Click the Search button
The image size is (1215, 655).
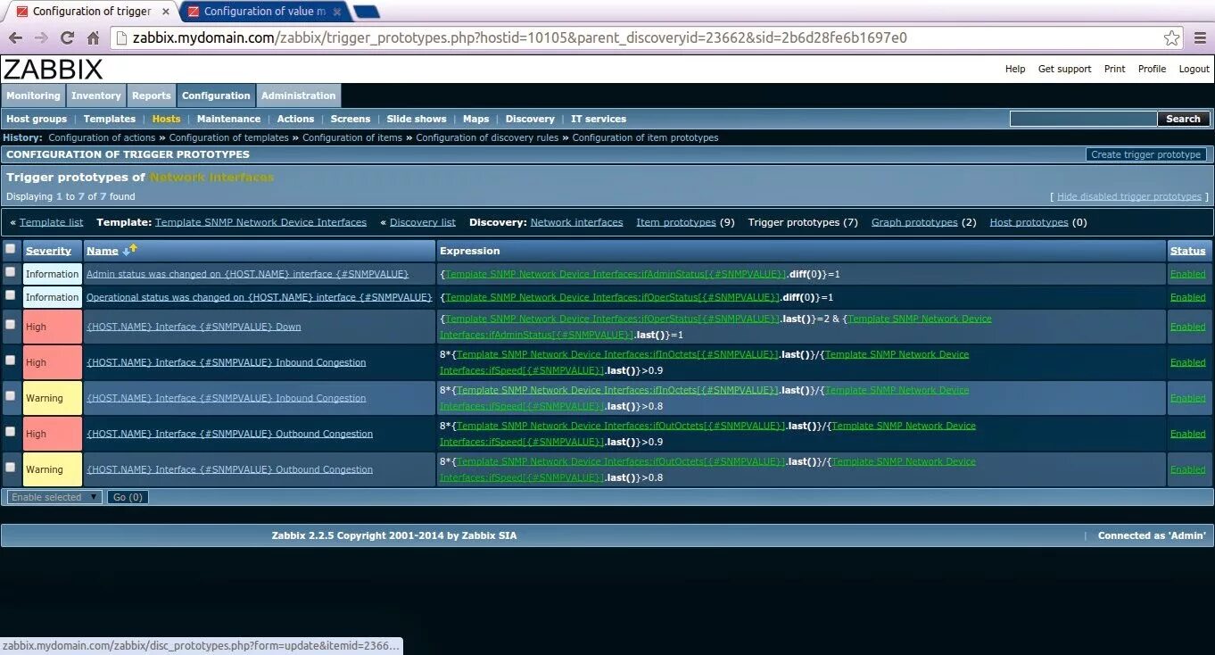click(1184, 119)
